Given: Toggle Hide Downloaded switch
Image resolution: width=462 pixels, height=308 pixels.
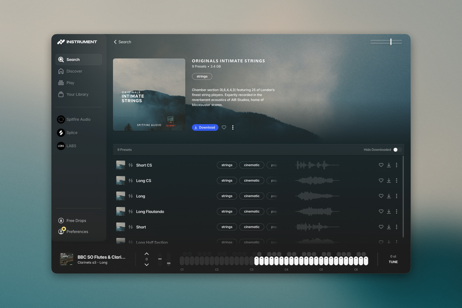Looking at the screenshot, I should pyautogui.click(x=397, y=150).
